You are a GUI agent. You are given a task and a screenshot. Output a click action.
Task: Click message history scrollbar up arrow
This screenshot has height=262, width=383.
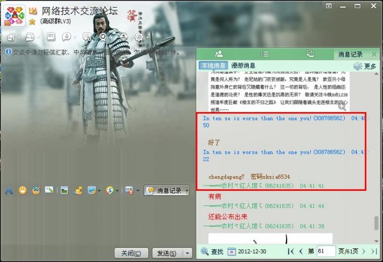(x=376, y=73)
